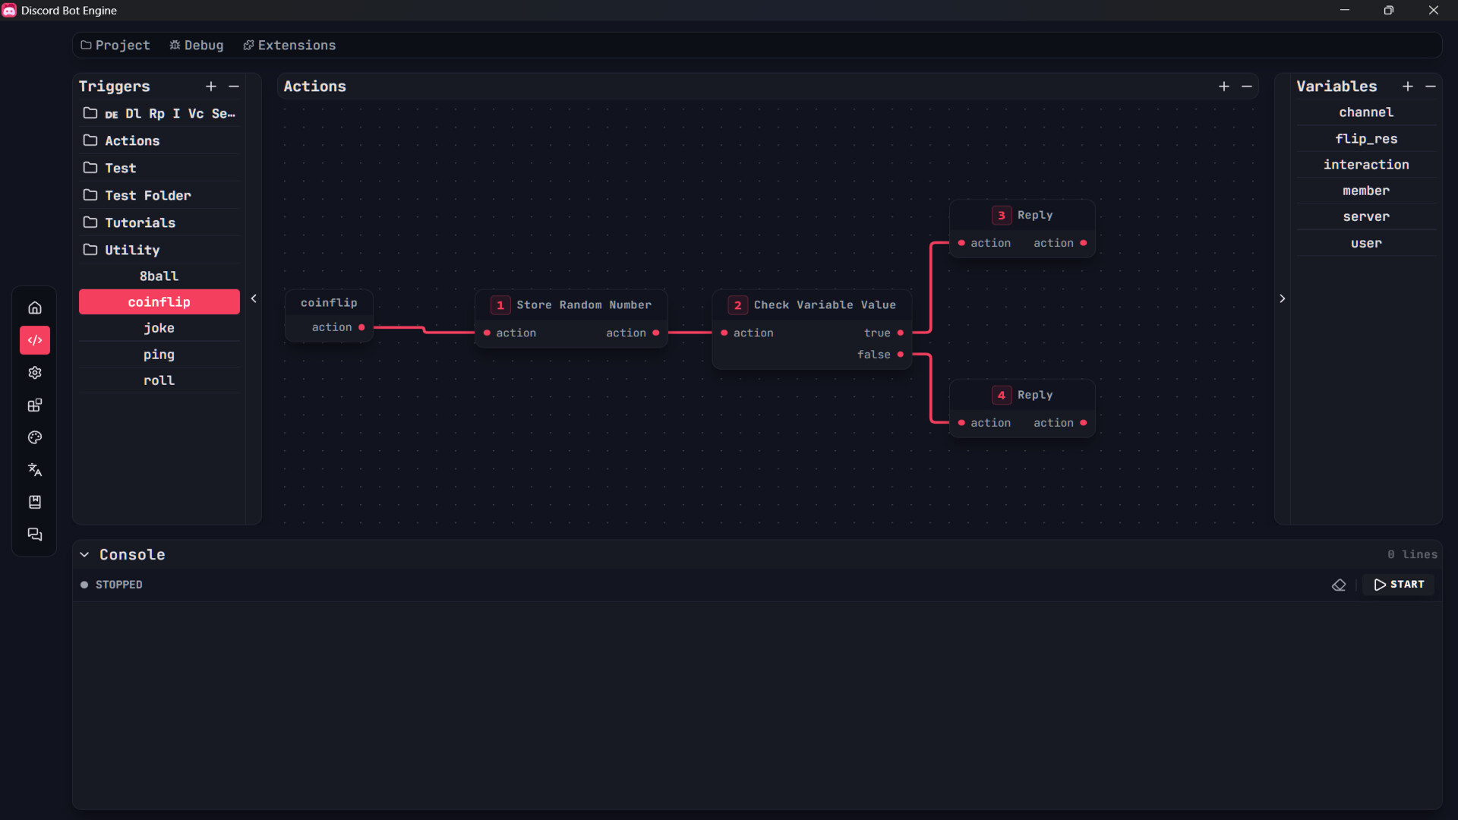Image resolution: width=1458 pixels, height=820 pixels.
Task: Clear the console with the eraser icon
Action: [x=1339, y=585]
